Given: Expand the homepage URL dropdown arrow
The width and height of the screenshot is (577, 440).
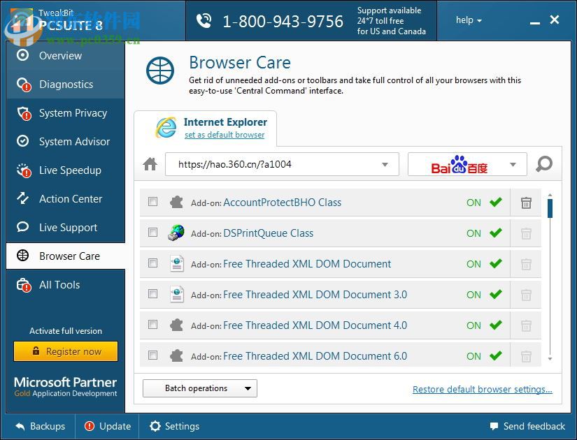Looking at the screenshot, I should [385, 164].
